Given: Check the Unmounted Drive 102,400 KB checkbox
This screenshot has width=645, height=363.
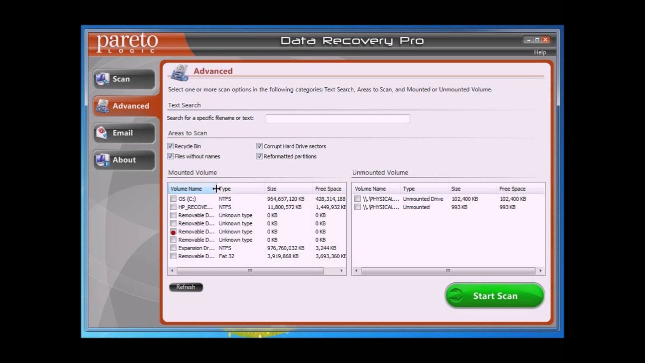Looking at the screenshot, I should point(357,199).
